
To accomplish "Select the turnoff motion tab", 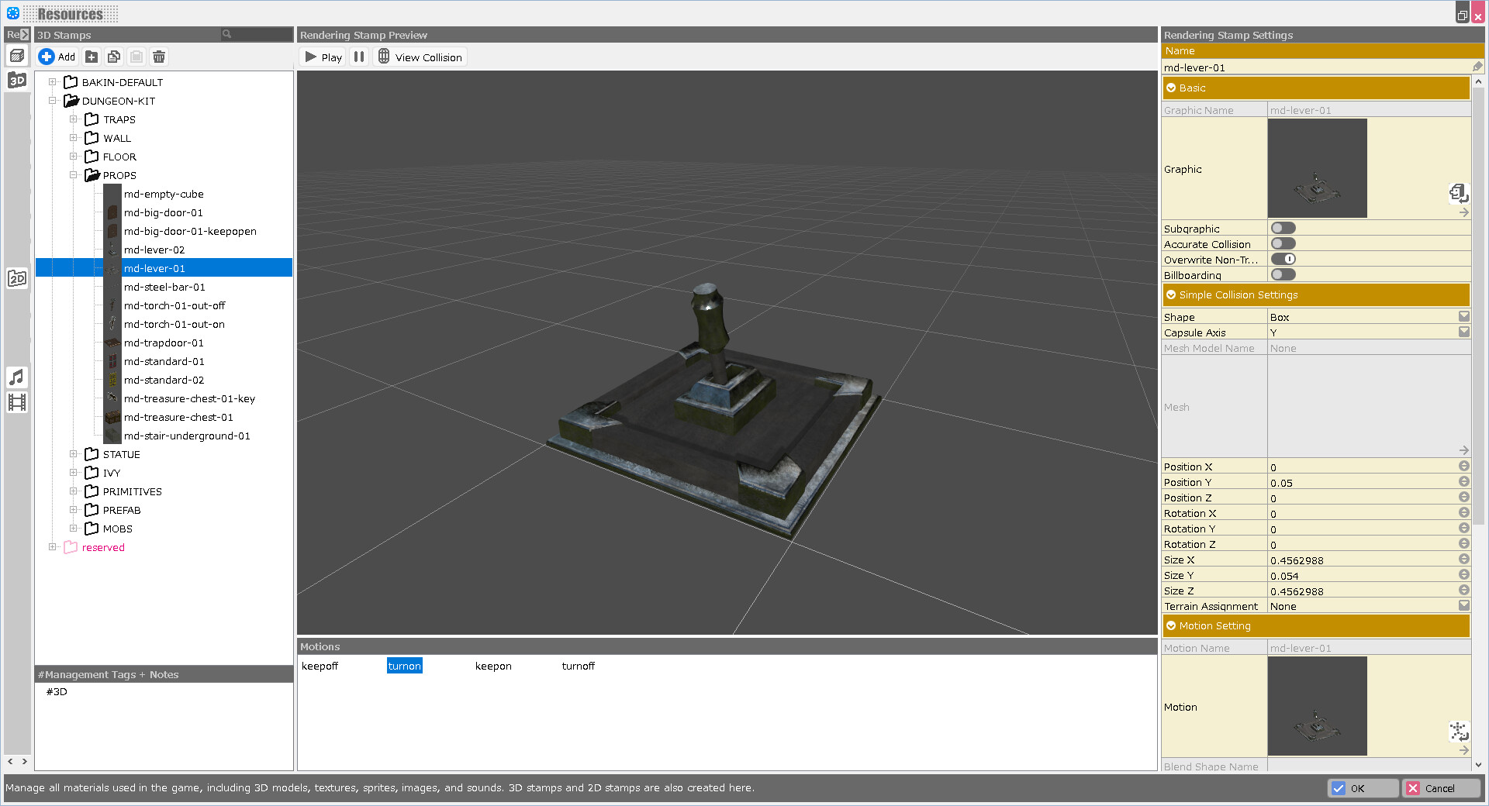I will 578,666.
